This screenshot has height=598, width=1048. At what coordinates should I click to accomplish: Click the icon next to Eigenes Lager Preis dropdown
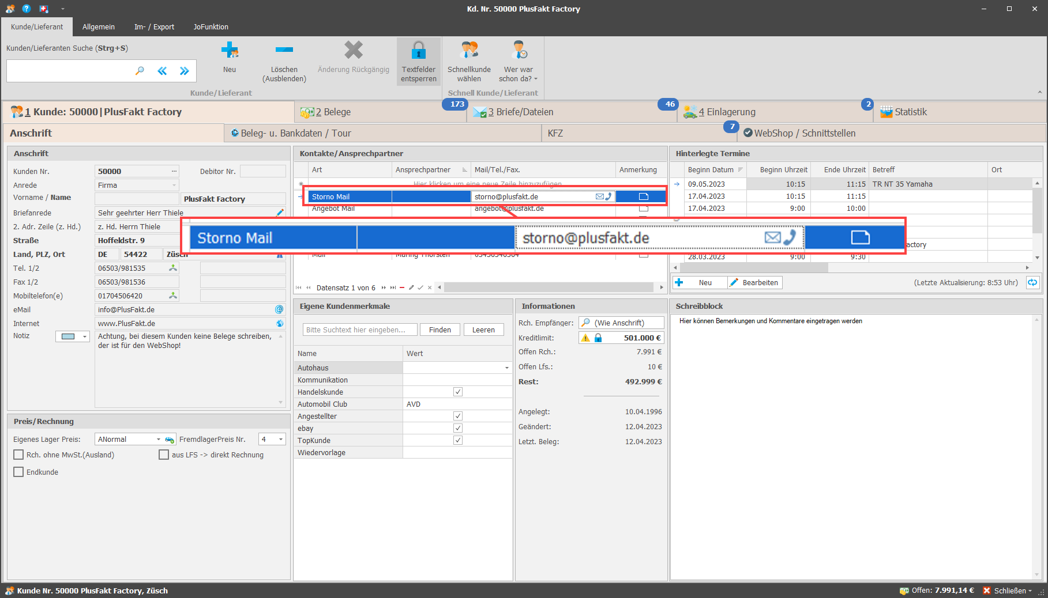pos(170,440)
